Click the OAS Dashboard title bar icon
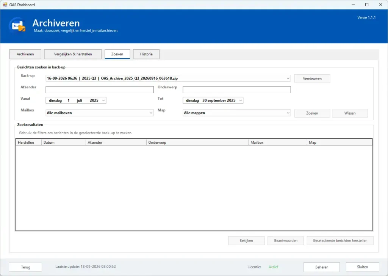The height and width of the screenshot is (276, 388). 5,5
